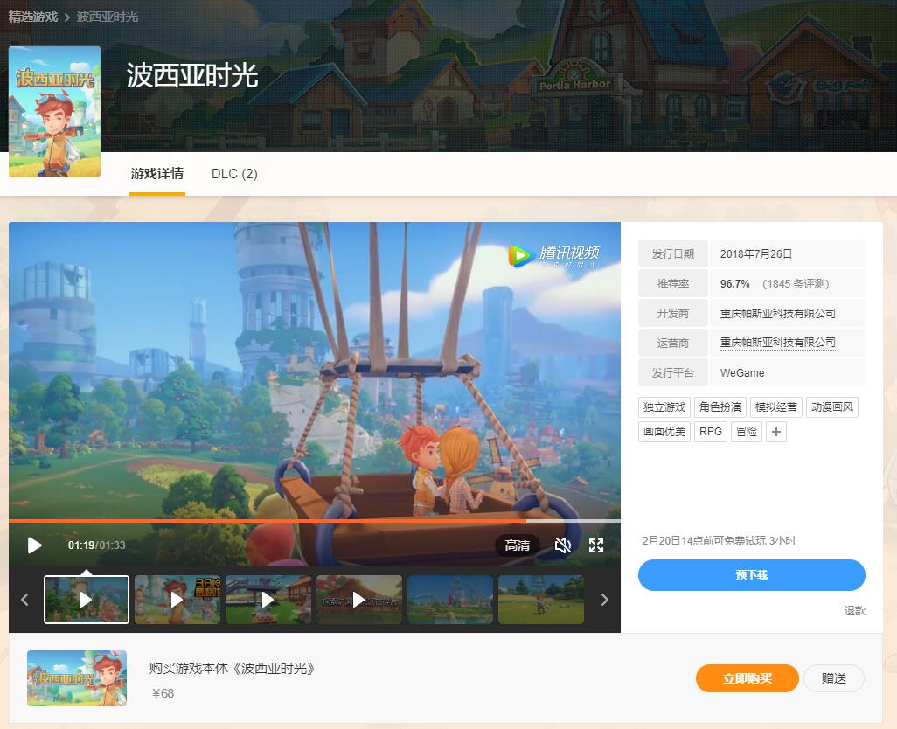897x729 pixels.
Task: Go back to 精选游戏 breadcrumb
Action: (x=33, y=17)
